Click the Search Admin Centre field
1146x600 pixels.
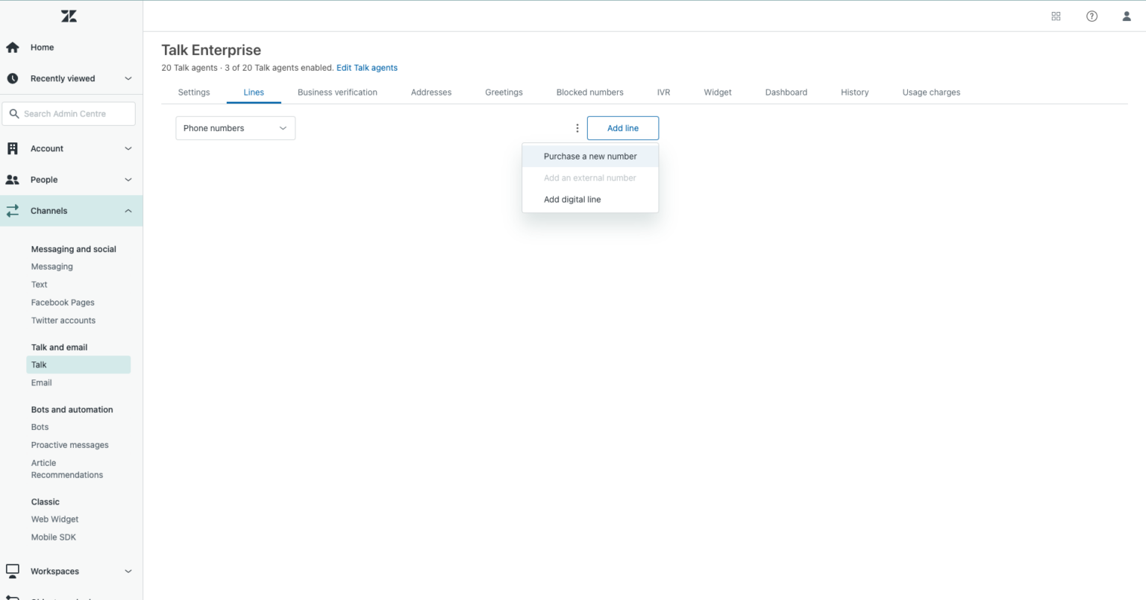[69, 113]
